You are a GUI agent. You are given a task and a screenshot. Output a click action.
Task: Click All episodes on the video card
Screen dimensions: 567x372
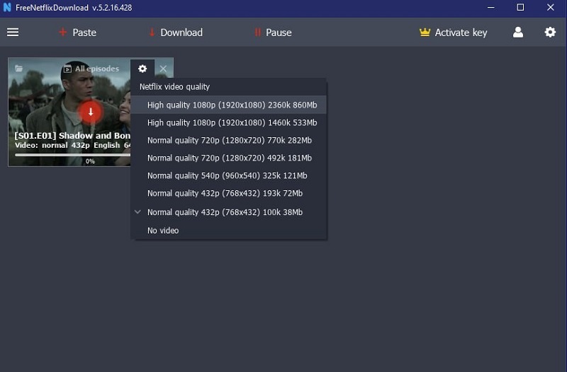click(x=91, y=69)
